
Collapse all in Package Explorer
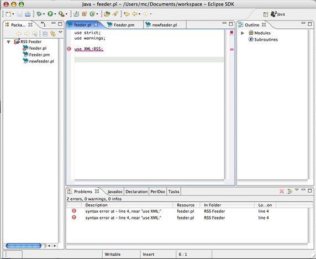[45, 34]
